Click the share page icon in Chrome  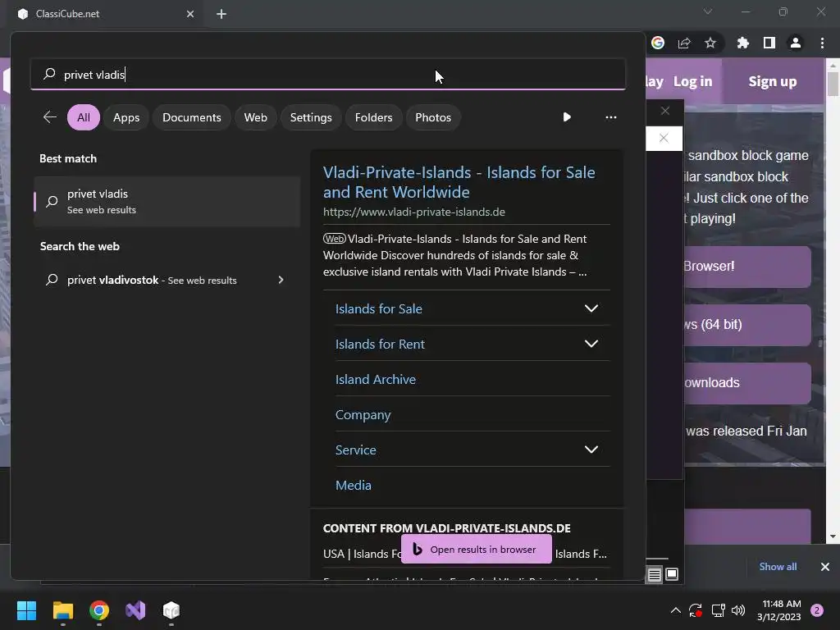click(684, 43)
